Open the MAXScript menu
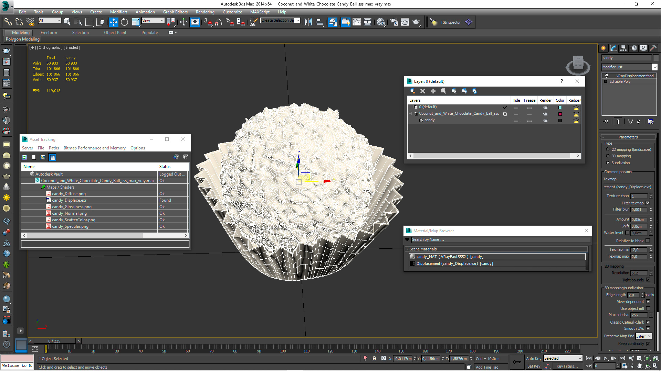The width and height of the screenshot is (661, 371). point(260,12)
